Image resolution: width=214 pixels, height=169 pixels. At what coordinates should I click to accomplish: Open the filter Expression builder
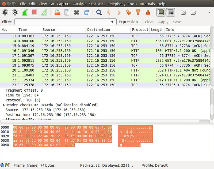pos(130,22)
